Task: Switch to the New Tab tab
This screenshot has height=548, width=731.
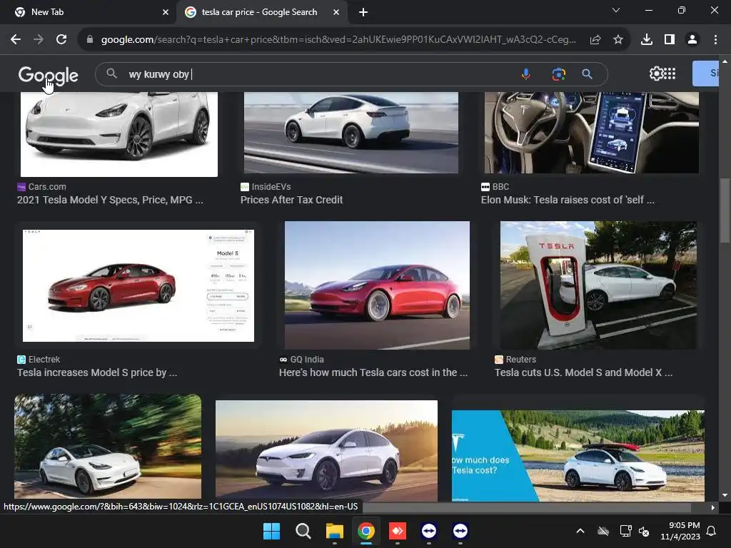Action: (88, 13)
